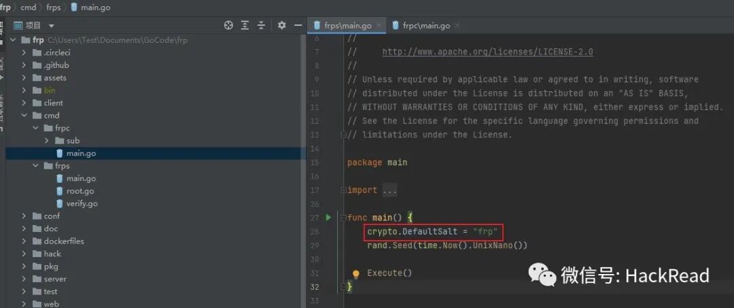This screenshot has width=734, height=308.
Task: Click the yellow lightbulb intention icon
Action: coord(355,274)
